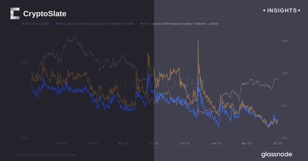This screenshot has width=308, height=161.
Task: Click the Apr '23 x-axis label
Action: [x=245, y=143]
